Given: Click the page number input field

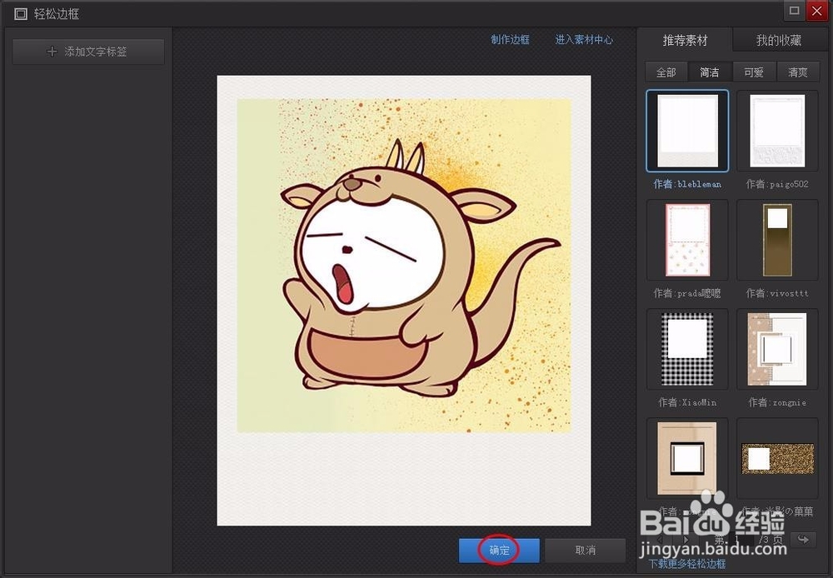Looking at the screenshot, I should click(x=741, y=540).
